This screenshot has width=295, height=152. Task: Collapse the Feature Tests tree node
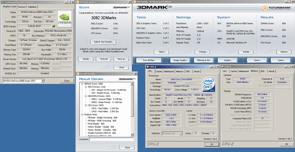pyautogui.click(x=82, y=114)
